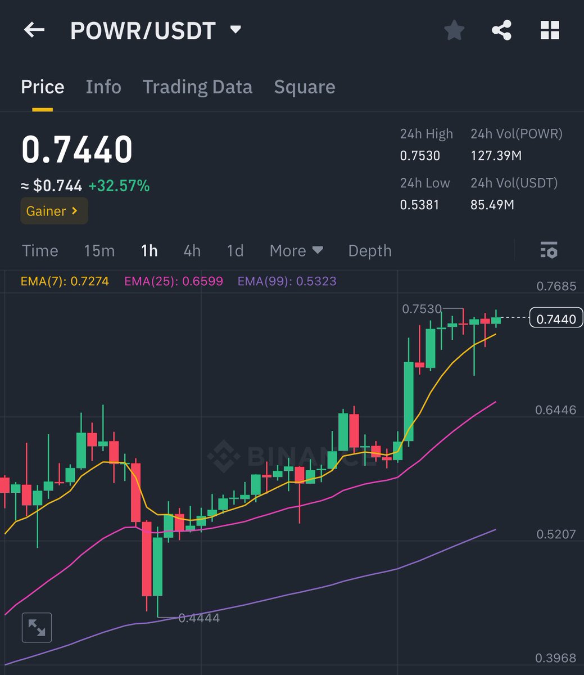Tap the 24h Vol(POWR) value 127.39M
This screenshot has width=584, height=675.
[496, 156]
